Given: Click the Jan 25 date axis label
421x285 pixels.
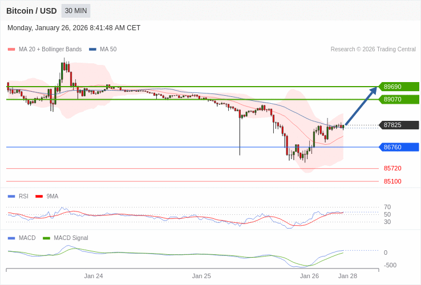Looking at the screenshot, I should pos(201,276).
